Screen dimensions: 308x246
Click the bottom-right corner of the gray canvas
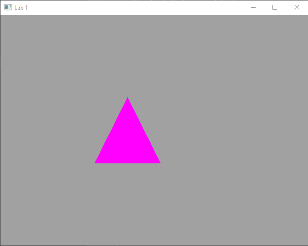click(x=306, y=244)
